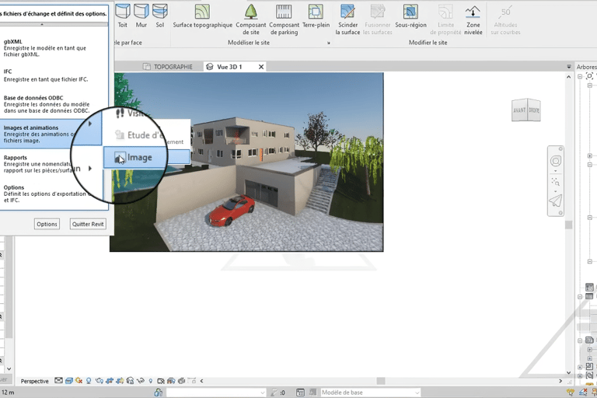The width and height of the screenshot is (597, 398).
Task: Toggle the sun path icon
Action: pyautogui.click(x=79, y=380)
